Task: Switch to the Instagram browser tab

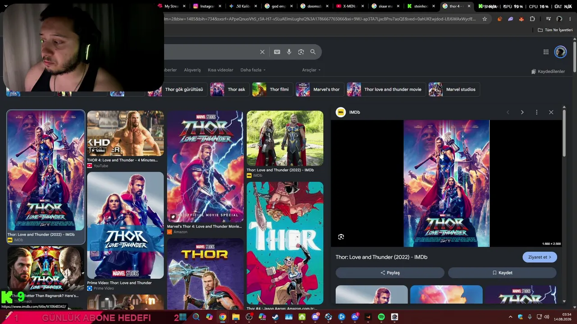Action: [x=207, y=6]
